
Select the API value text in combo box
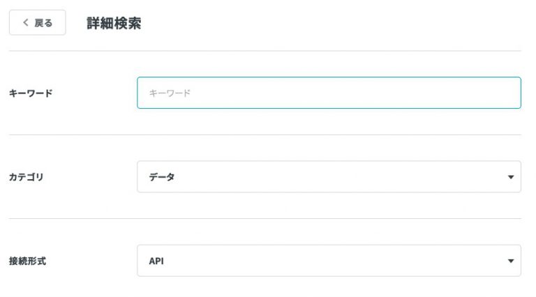(156, 261)
